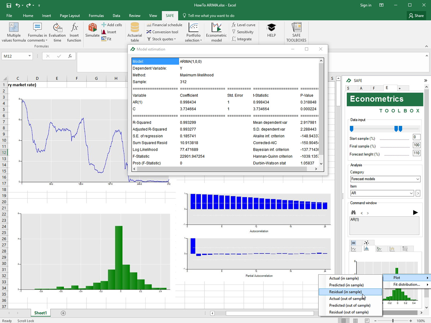Select the candlestick chart tab icon
The height and width of the screenshot is (323, 431).
tap(392, 249)
